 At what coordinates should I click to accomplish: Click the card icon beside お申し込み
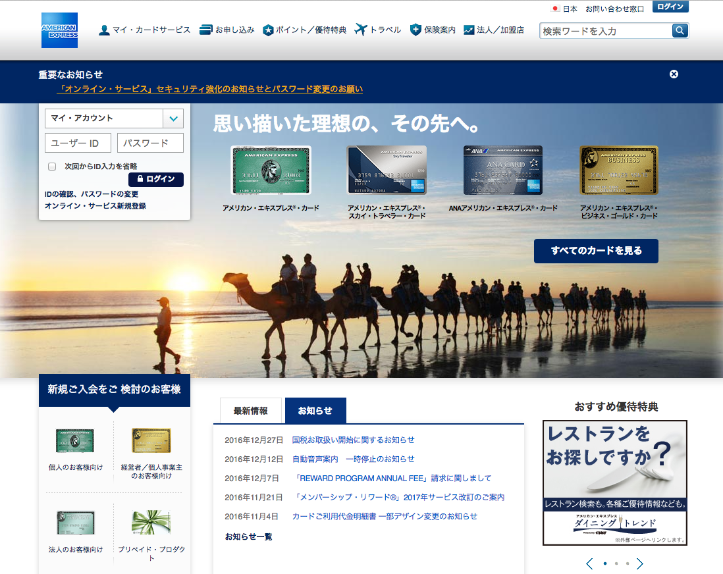click(205, 30)
